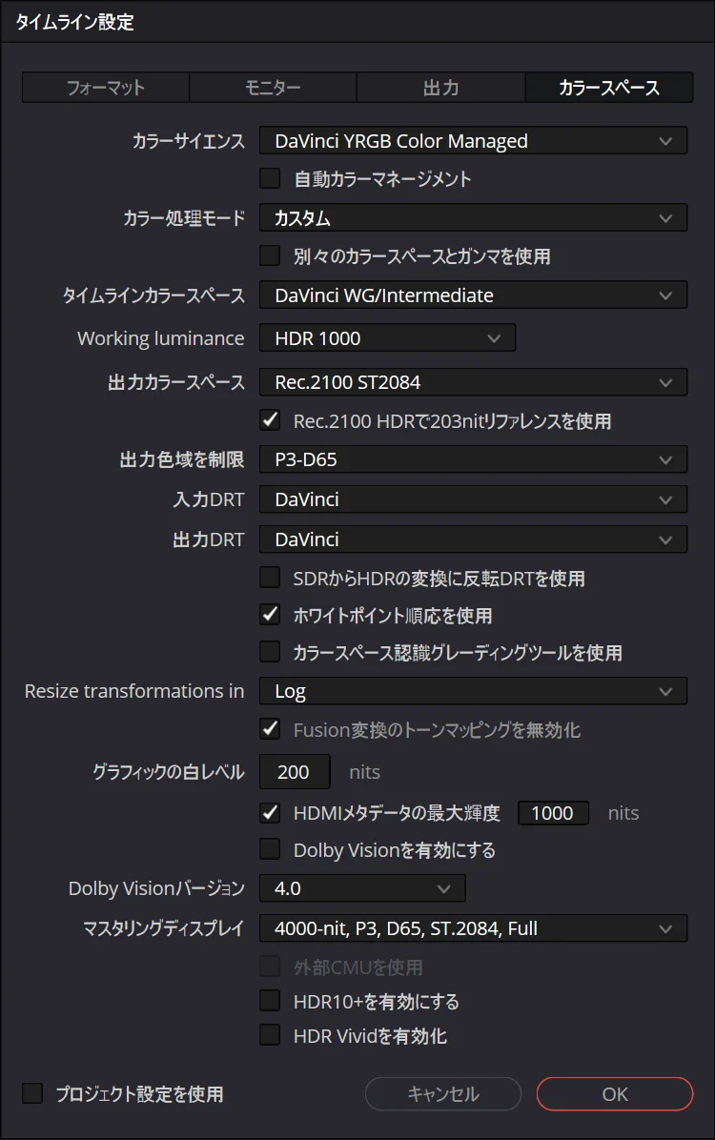Click the HDMI max luminance 1000 field
The width and height of the screenshot is (715, 1140).
(553, 813)
